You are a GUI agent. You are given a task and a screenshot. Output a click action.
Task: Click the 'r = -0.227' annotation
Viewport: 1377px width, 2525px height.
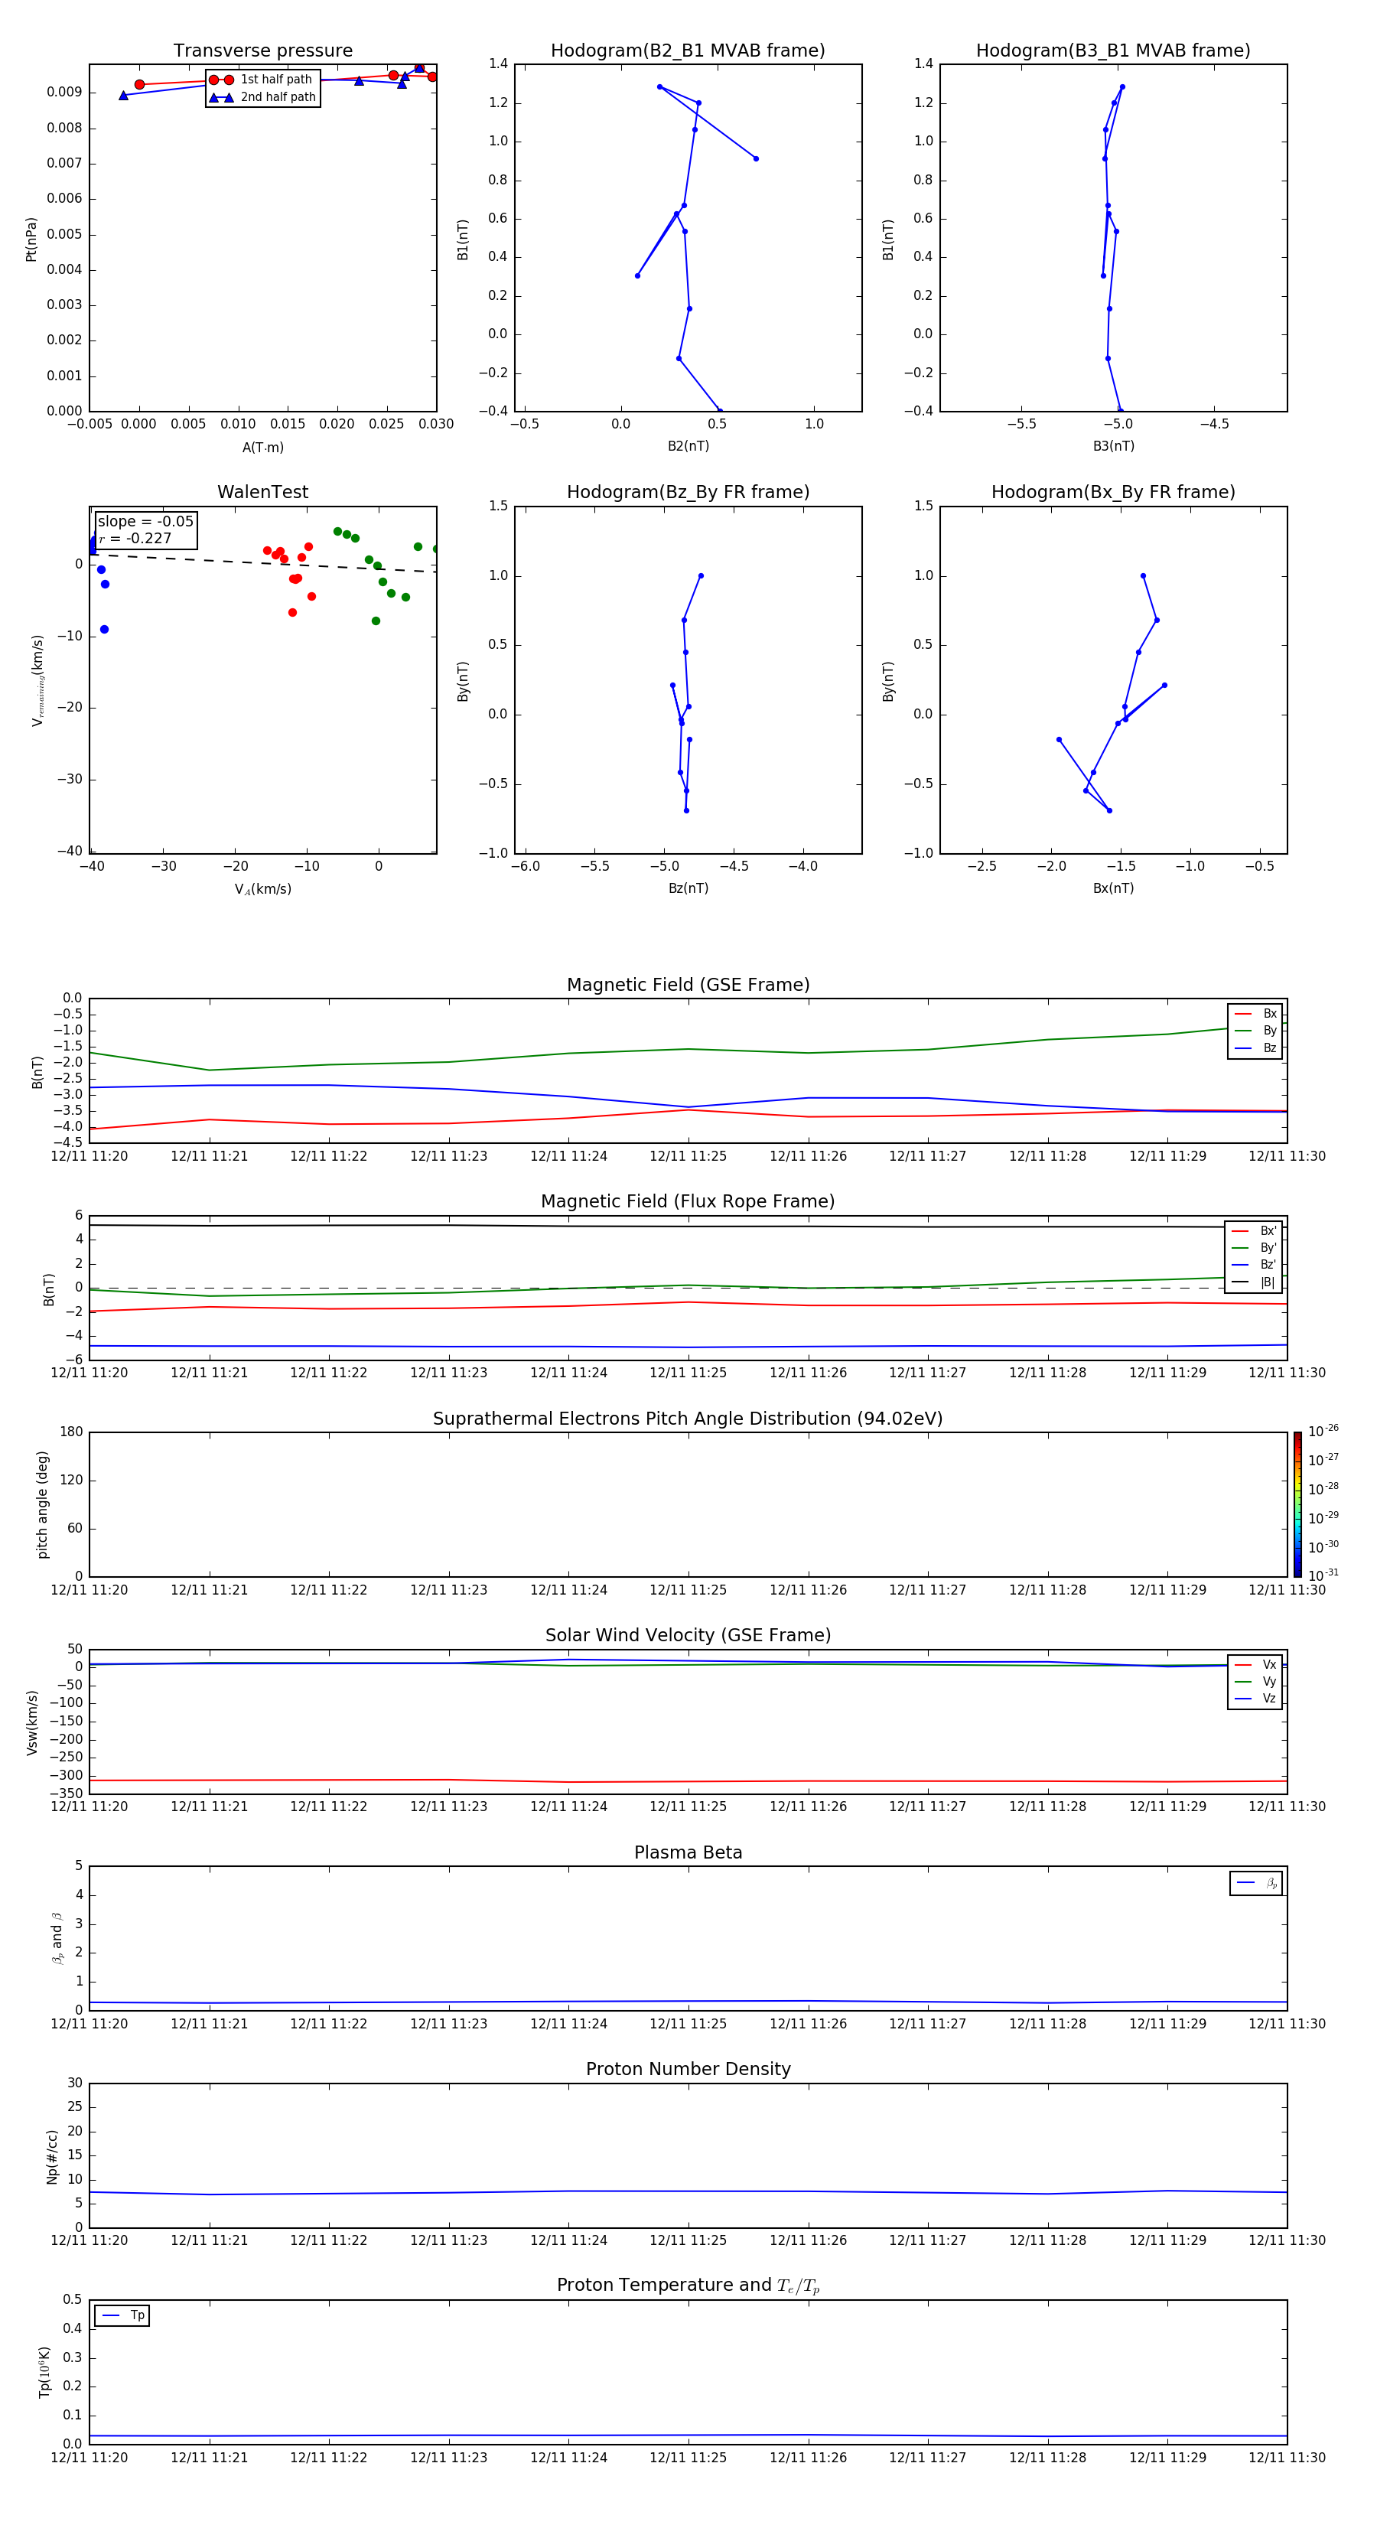(x=135, y=538)
